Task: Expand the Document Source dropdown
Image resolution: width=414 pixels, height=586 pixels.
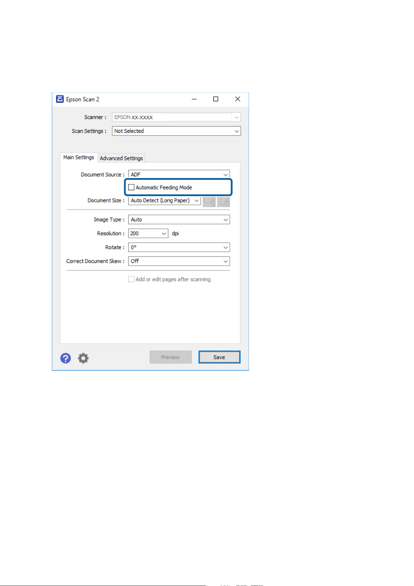Action: tap(179, 175)
